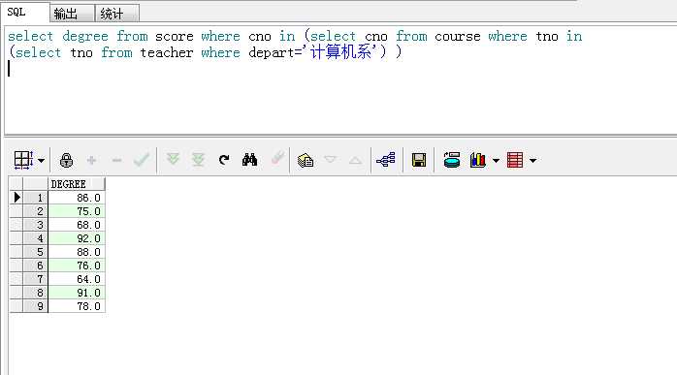This screenshot has width=677, height=375.
Task: Select row number 9 header
Action: (x=35, y=306)
